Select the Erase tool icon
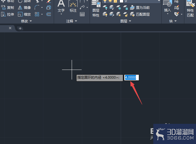196x144 pixels. 48,1
